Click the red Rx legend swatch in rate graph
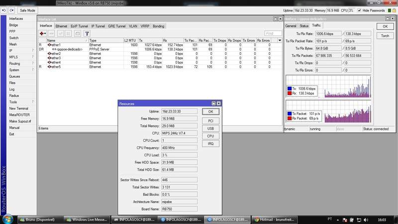The height and width of the screenshot is (224, 398). coord(290,93)
